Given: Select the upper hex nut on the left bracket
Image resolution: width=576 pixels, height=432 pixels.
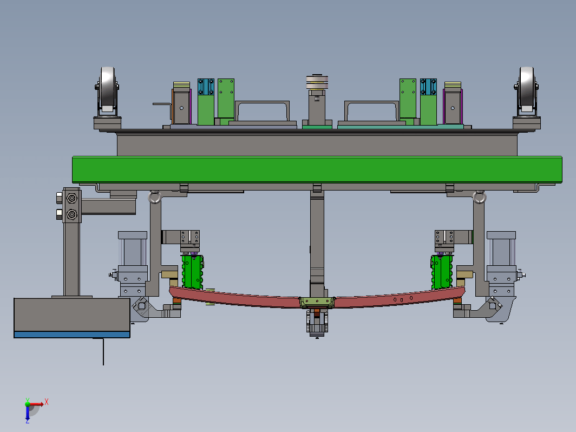Looking at the screenshot, I should coord(71,199).
